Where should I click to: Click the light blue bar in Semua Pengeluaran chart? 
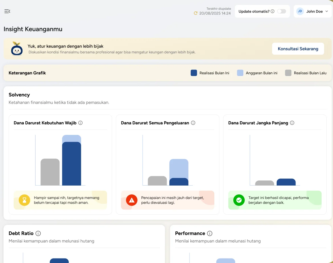[x=179, y=168]
